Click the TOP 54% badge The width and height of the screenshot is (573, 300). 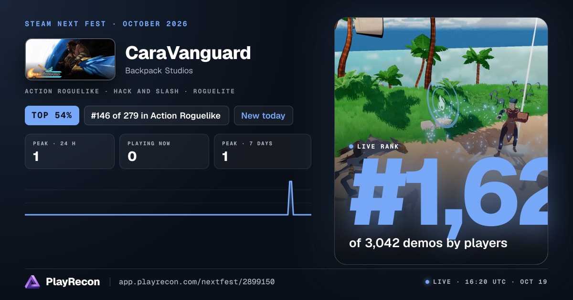coord(52,115)
